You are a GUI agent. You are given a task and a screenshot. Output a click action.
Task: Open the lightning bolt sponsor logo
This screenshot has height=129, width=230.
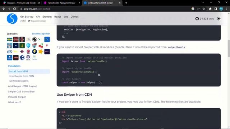(34, 52)
